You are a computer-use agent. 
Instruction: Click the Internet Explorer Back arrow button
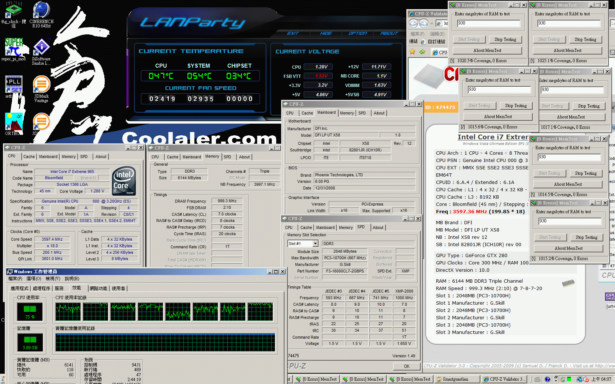coord(413,23)
